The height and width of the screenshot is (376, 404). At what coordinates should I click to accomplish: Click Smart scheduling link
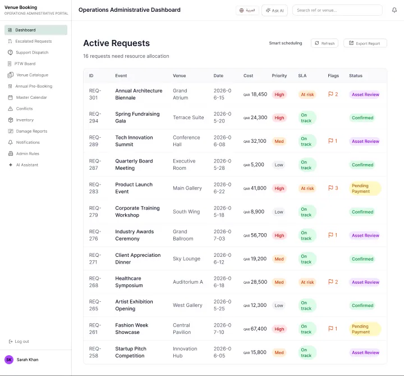tap(286, 43)
